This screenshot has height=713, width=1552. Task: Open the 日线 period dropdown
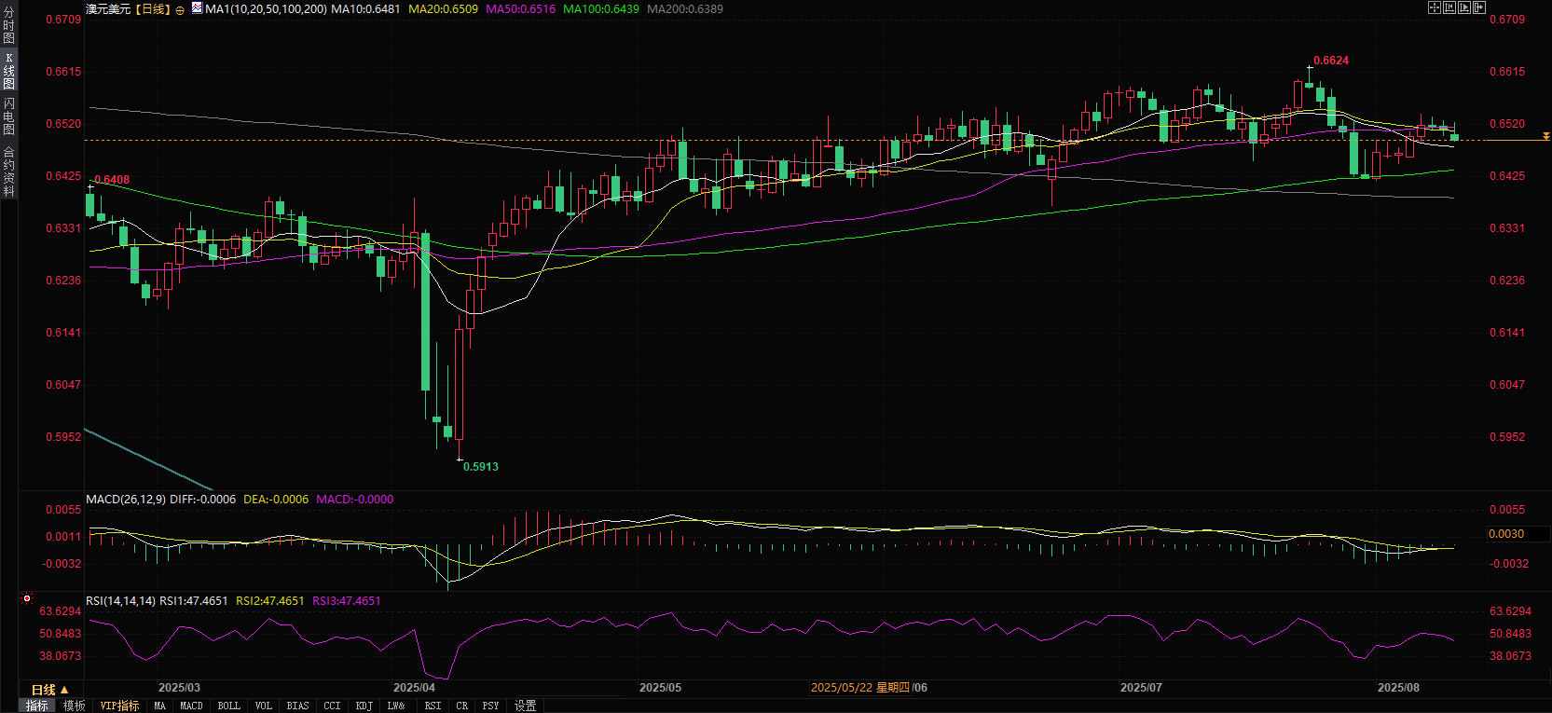49,690
